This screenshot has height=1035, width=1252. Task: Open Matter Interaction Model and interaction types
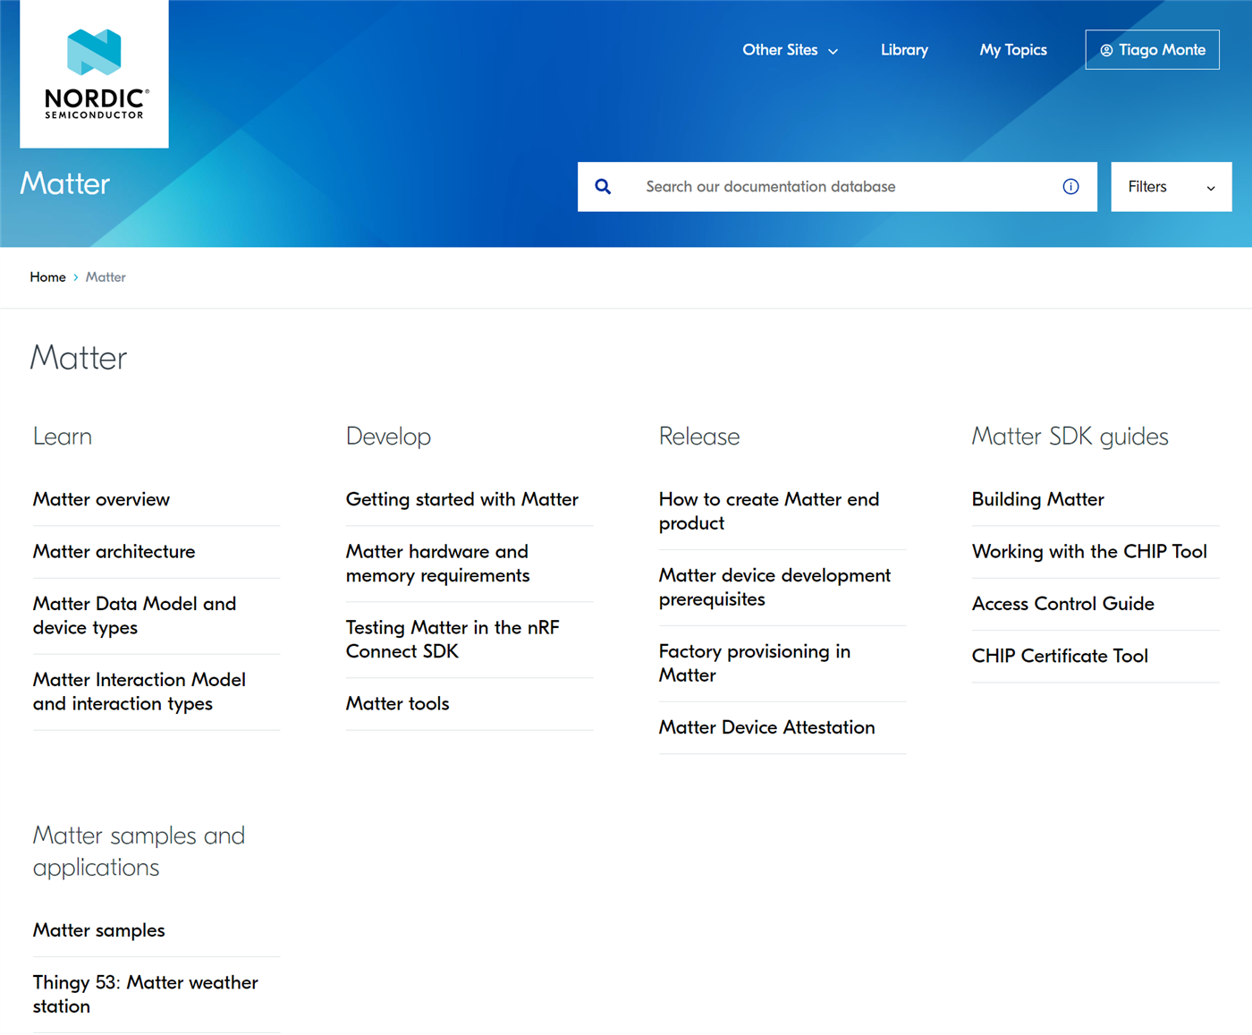click(139, 691)
